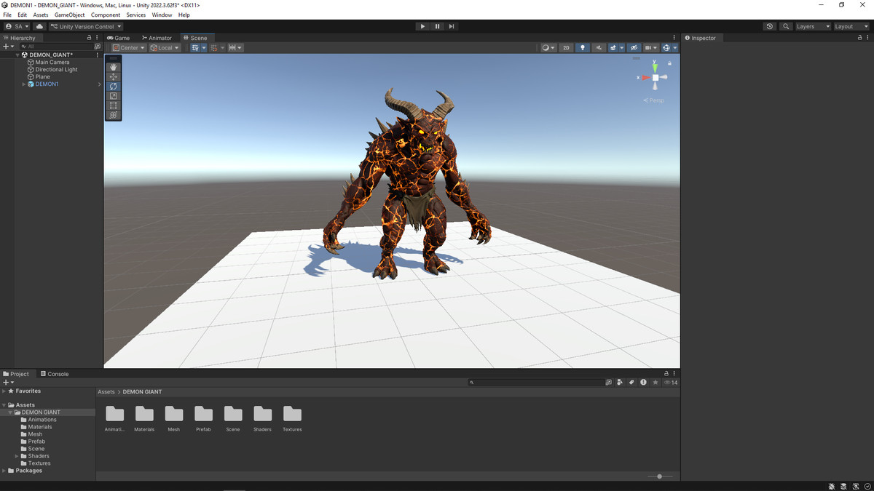Click the Play button
This screenshot has height=491, width=874.
422,26
